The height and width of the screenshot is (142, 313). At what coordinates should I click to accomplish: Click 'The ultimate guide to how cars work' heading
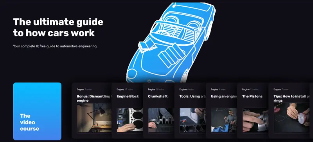[58, 27]
